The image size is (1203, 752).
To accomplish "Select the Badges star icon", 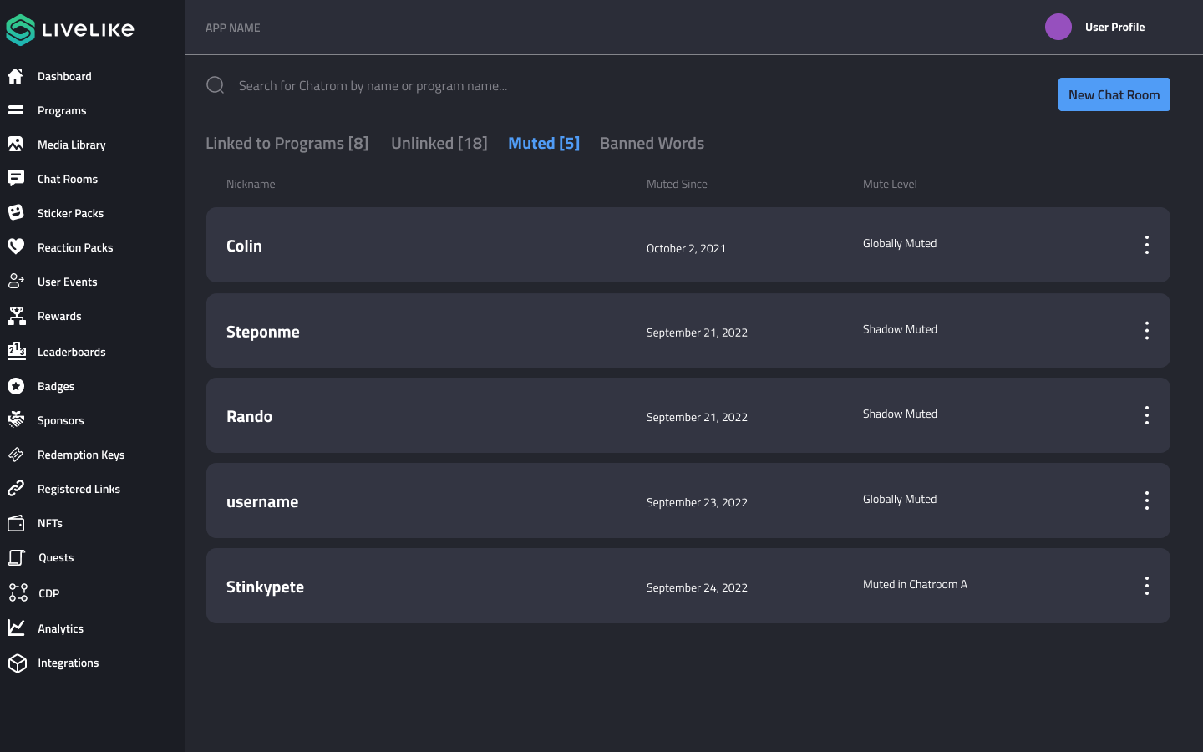I will pos(15,386).
